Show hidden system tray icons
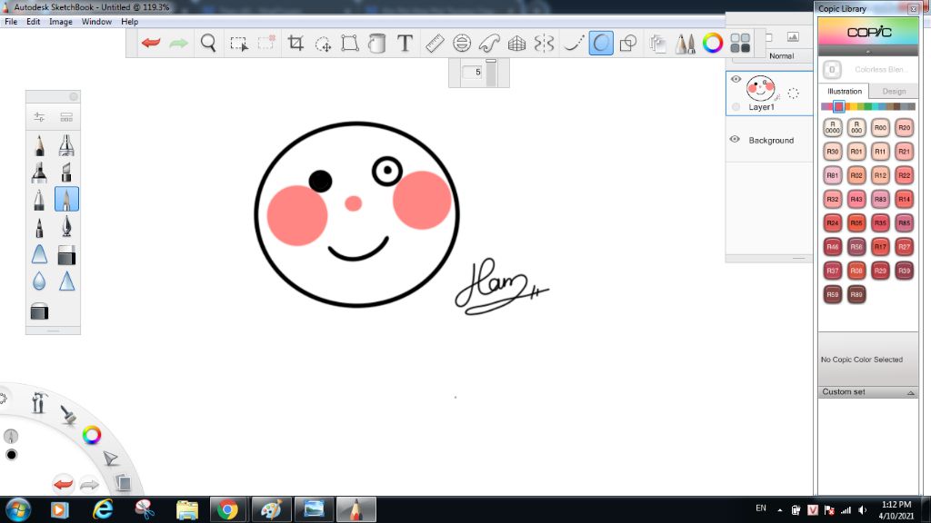The width and height of the screenshot is (931, 523). point(779,510)
